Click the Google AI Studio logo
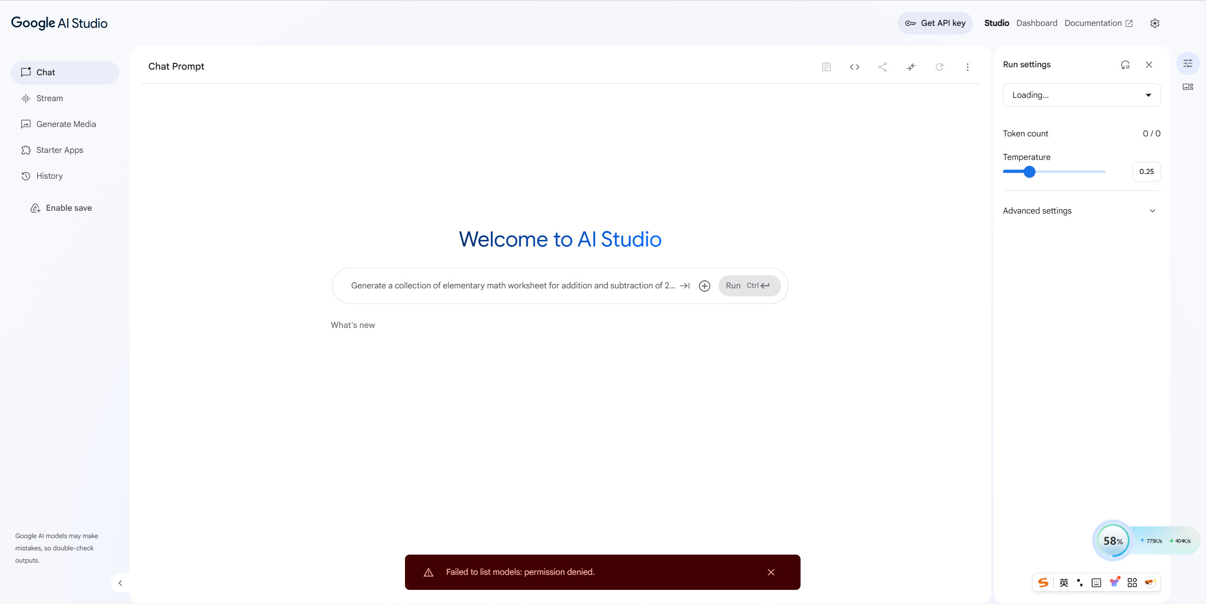This screenshot has width=1206, height=604. [59, 23]
